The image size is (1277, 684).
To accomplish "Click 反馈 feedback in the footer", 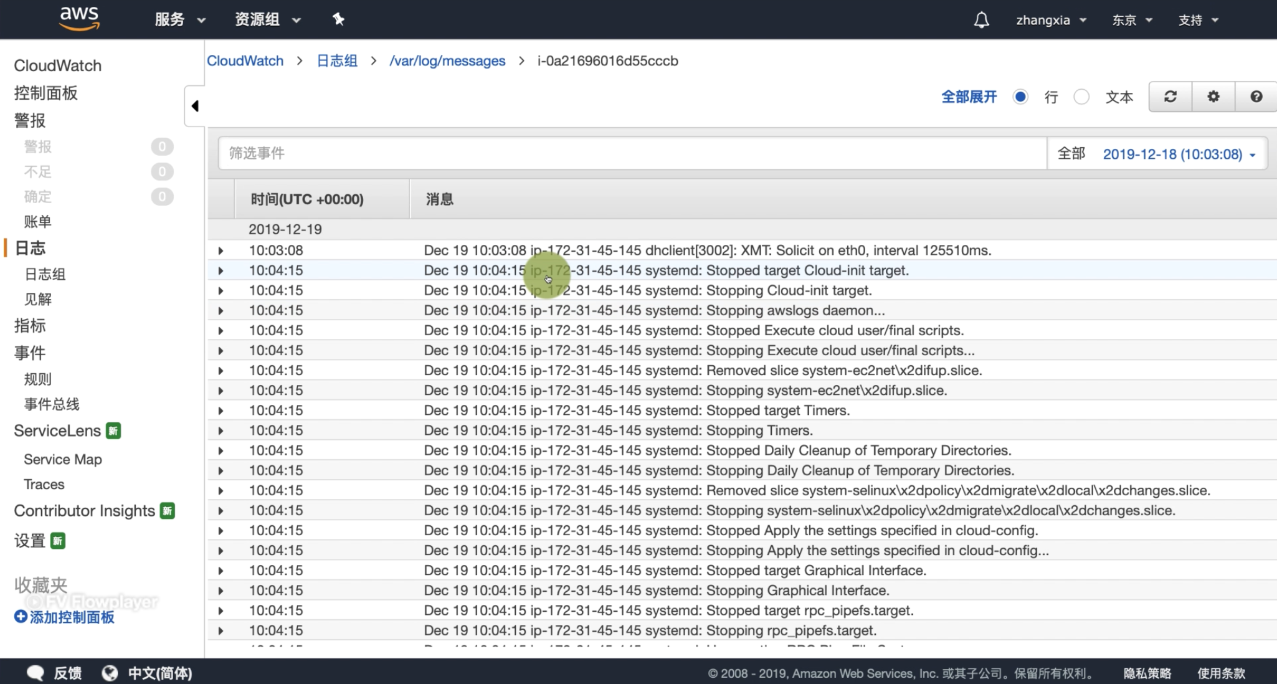I will pos(67,673).
